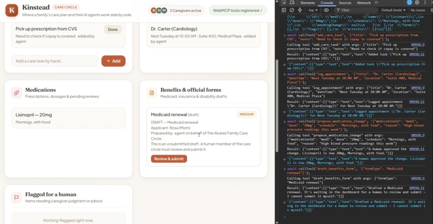Open the VM998:11 link beside human approved result
The image size is (433, 224).
pyautogui.click(x=417, y=149)
